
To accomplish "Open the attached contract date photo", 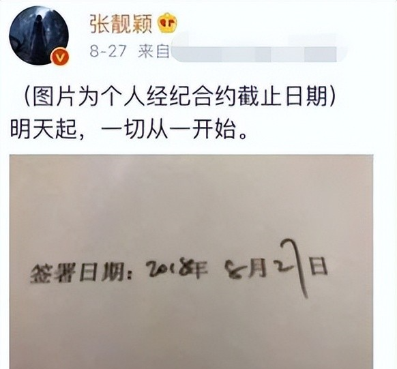I will 191,262.
